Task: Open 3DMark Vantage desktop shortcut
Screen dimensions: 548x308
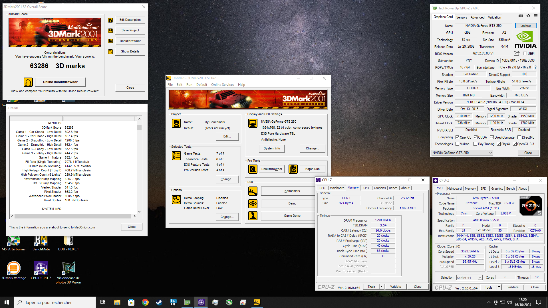Action: (14, 271)
